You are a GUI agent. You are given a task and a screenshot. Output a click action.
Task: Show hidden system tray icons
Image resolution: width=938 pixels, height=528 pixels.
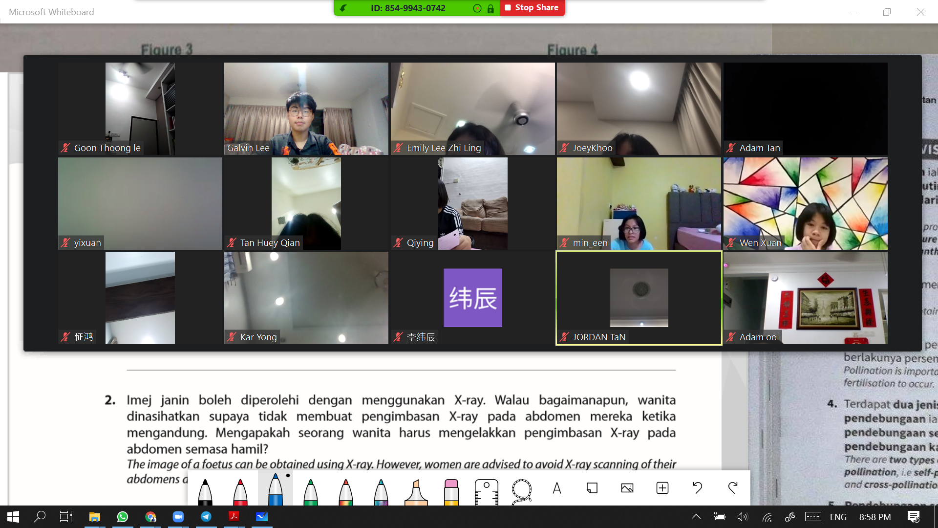click(696, 517)
